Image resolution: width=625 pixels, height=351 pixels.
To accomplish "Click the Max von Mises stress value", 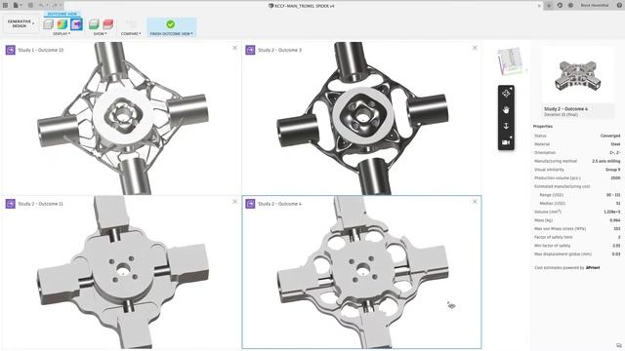I will (x=616, y=229).
